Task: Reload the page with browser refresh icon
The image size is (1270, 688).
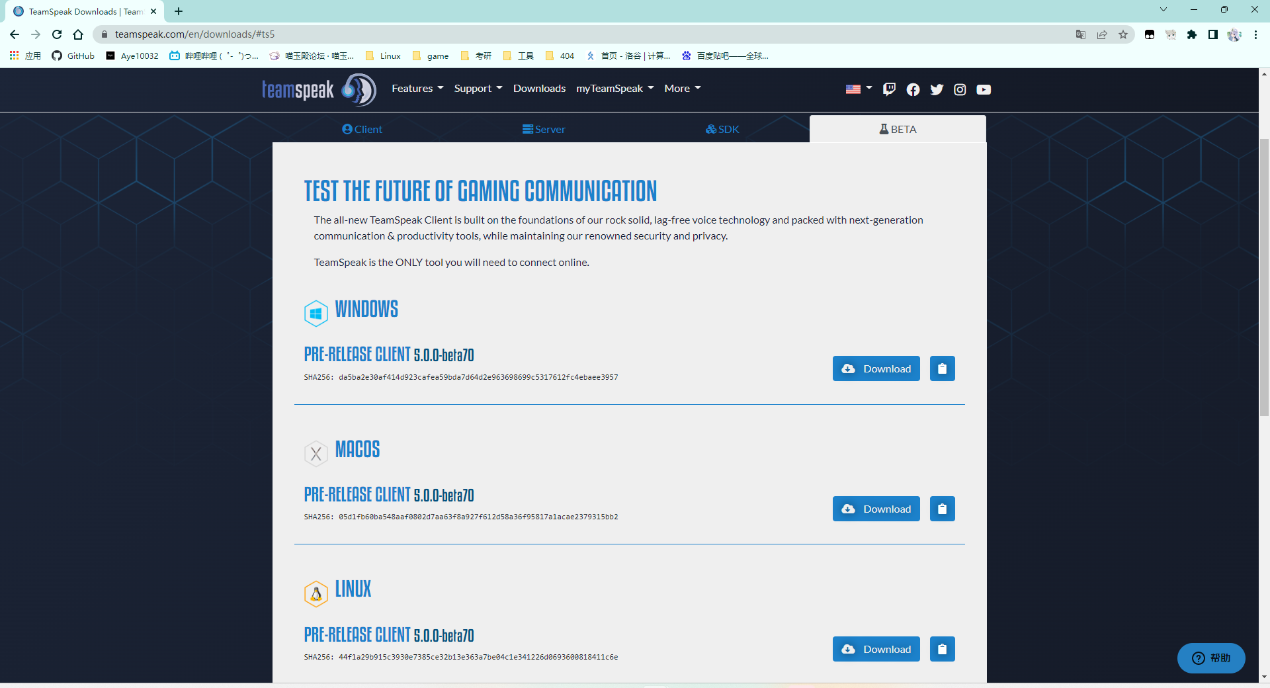Action: [x=57, y=34]
